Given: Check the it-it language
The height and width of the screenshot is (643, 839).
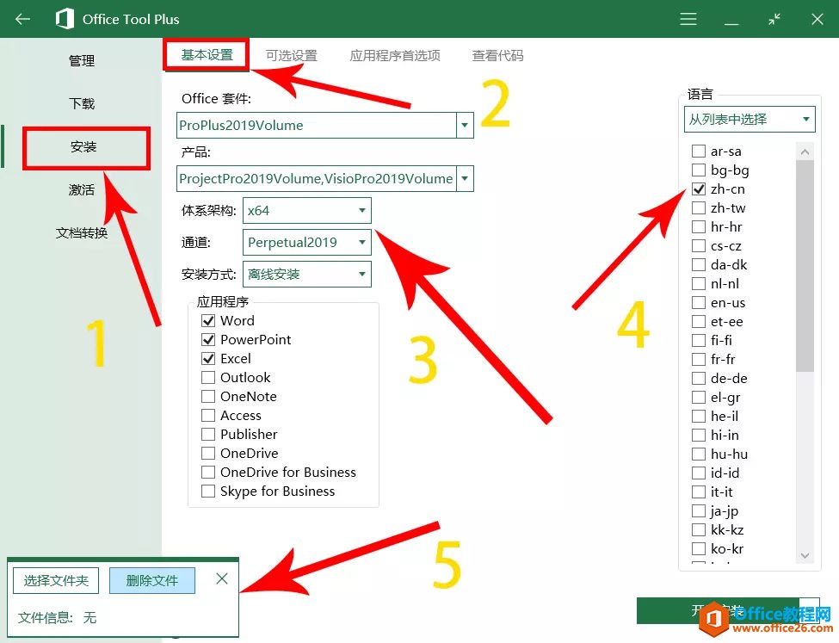Looking at the screenshot, I should point(698,492).
